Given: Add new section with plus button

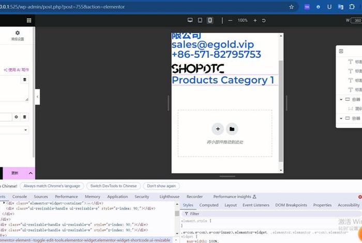Looking at the screenshot, I should click(218, 129).
